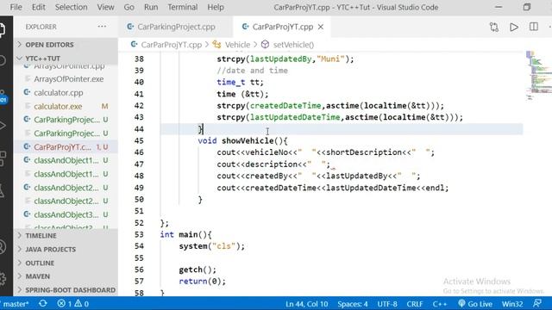
Task: Open ArraysOfPointer.exe in explorer
Action: (69, 79)
